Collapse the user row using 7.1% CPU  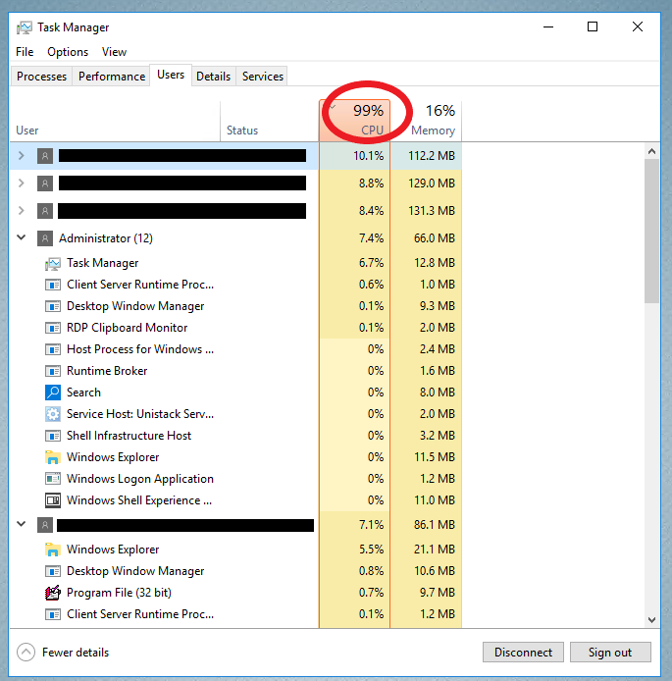pos(21,524)
